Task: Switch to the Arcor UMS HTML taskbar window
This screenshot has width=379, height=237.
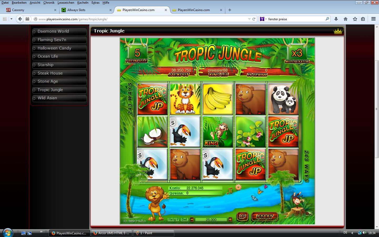Action: (x=112, y=233)
